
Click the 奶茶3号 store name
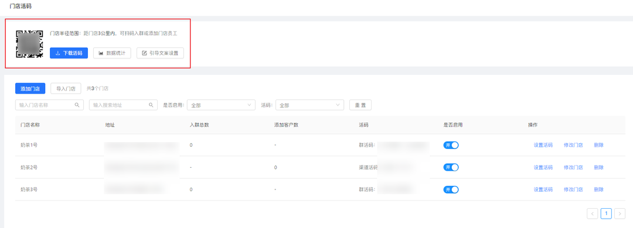(29, 189)
